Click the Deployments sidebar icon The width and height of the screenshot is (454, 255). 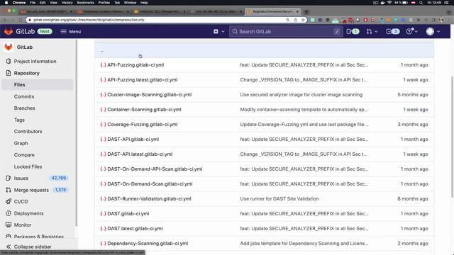9,213
